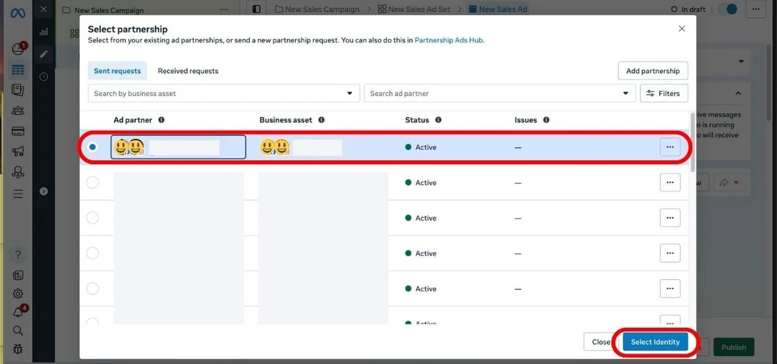Viewport: 777px width, 364px height.
Task: Toggle the panel layout icon in breadcrumb bar
Action: (256, 9)
